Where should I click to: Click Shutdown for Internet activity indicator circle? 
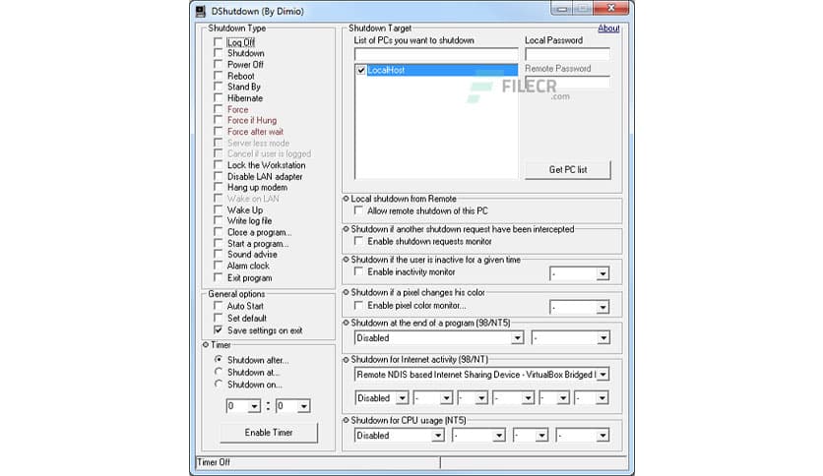346,360
